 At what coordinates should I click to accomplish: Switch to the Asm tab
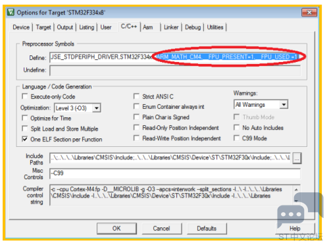tap(148, 27)
